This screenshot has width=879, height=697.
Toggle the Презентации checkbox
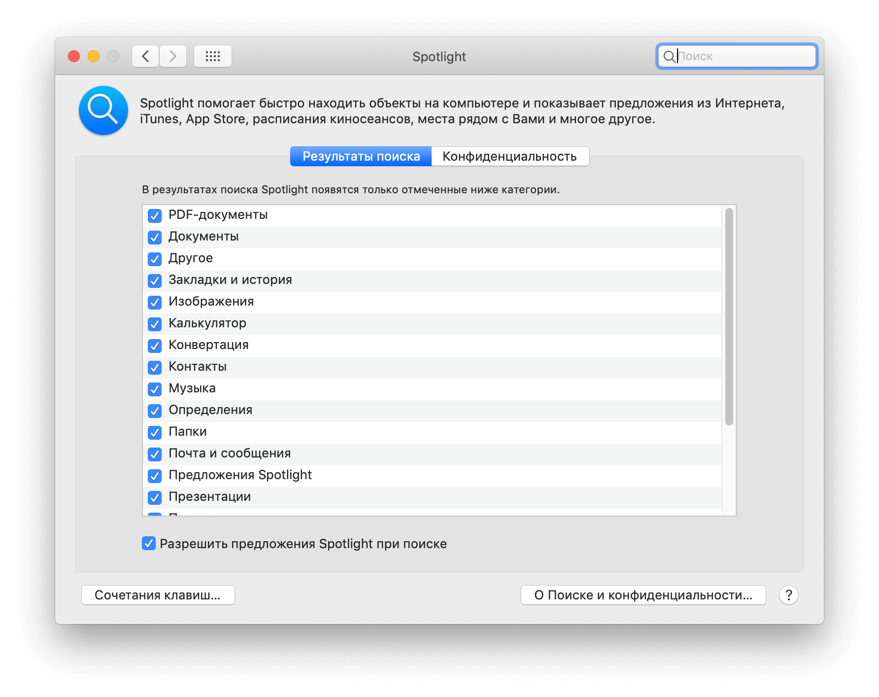tap(155, 497)
